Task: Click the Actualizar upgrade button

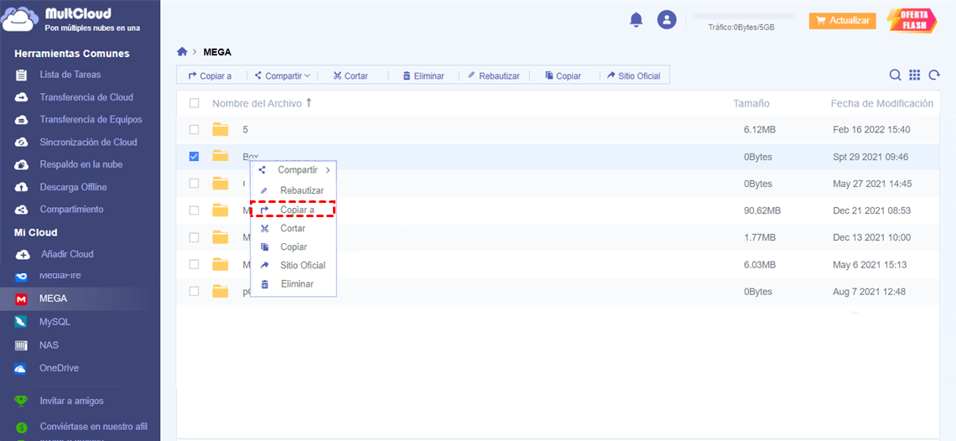Action: pyautogui.click(x=842, y=21)
